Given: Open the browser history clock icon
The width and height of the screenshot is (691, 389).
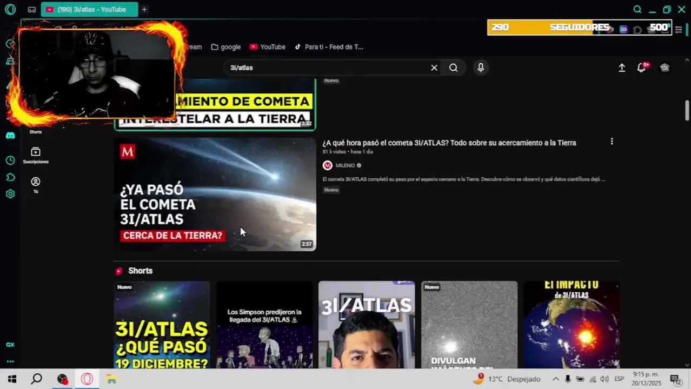Looking at the screenshot, I should (10, 160).
